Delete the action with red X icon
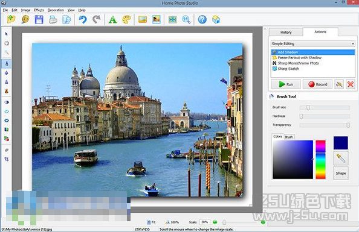This screenshot has height=232, width=359. pos(351,84)
